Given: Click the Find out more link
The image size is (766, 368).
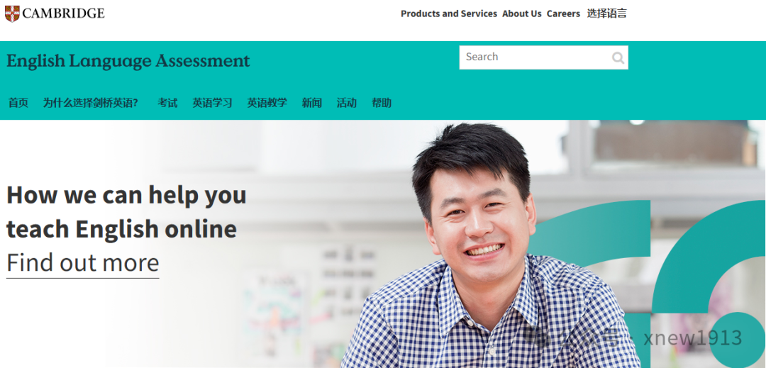Looking at the screenshot, I should pyautogui.click(x=82, y=264).
